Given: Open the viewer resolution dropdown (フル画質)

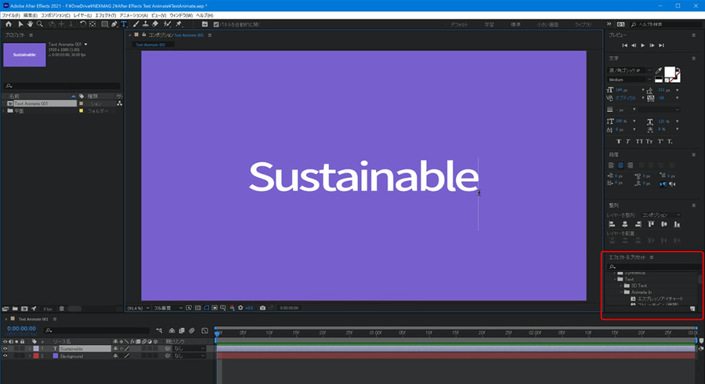Looking at the screenshot, I should pyautogui.click(x=168, y=307).
